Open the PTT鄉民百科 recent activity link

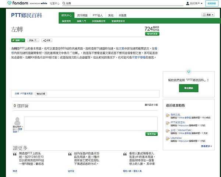(178, 122)
